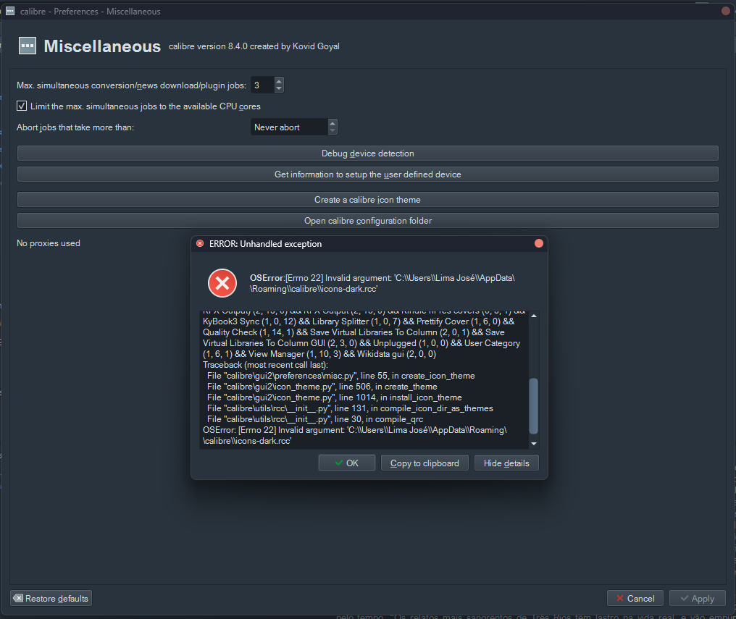The width and height of the screenshot is (736, 619).
Task: Click scroll down arrow in error details
Action: pos(534,444)
